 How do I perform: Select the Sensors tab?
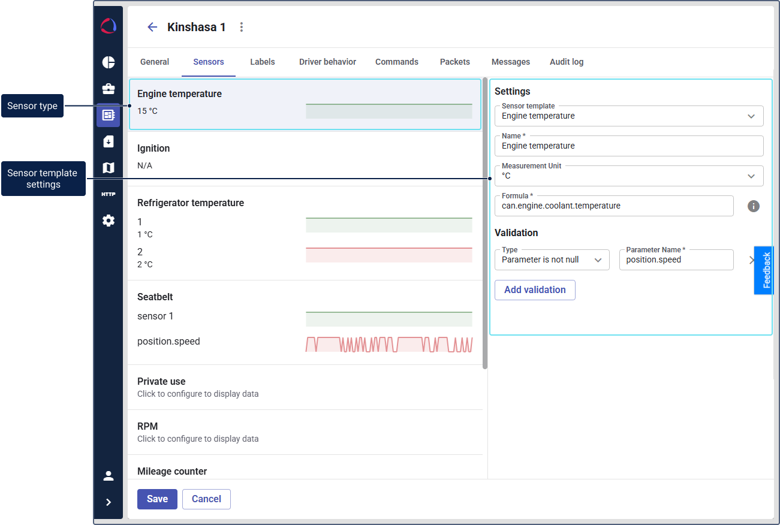pos(209,62)
